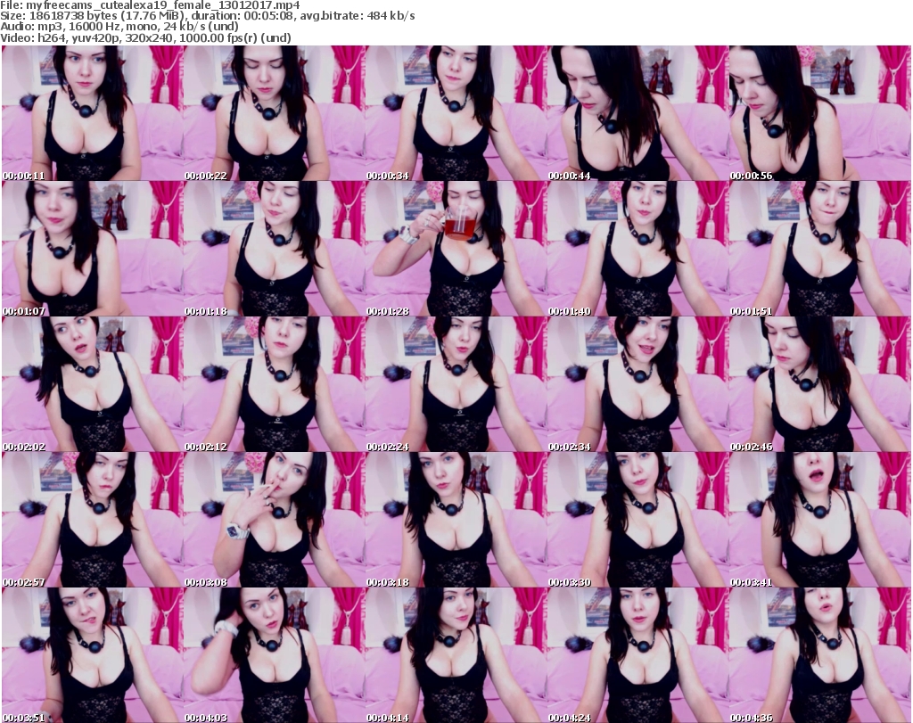Click the thumbnail at 00:02:34
913x723 pixels.
point(638,384)
